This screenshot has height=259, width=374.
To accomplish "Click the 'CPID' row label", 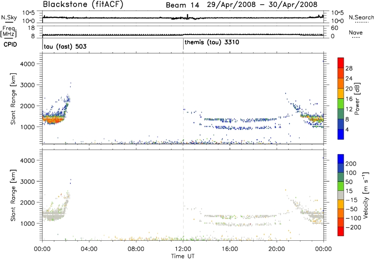I will [x=10, y=44].
